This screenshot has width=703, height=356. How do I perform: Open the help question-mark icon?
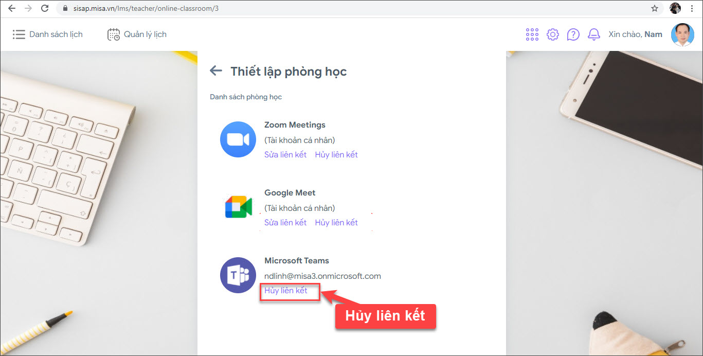(x=573, y=34)
